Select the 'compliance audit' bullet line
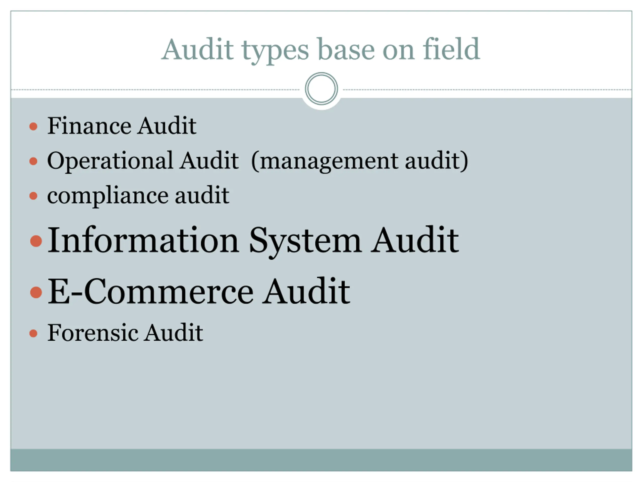The height and width of the screenshot is (482, 643). [x=138, y=196]
